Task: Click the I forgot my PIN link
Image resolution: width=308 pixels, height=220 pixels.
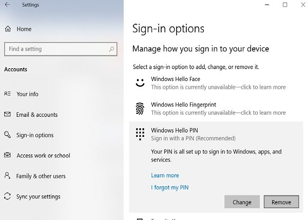Action: [170, 187]
